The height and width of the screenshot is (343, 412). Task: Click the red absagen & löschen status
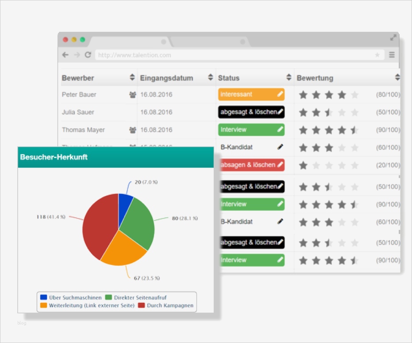click(x=251, y=165)
